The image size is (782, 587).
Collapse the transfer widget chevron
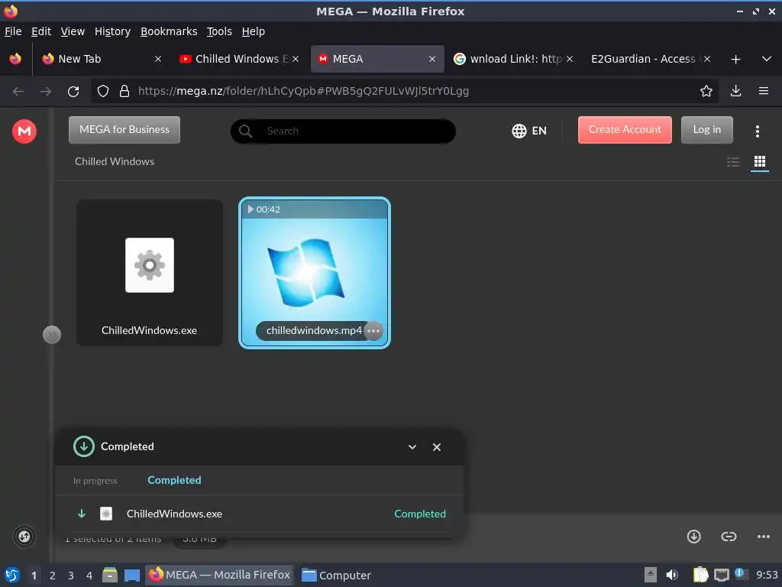[412, 446]
